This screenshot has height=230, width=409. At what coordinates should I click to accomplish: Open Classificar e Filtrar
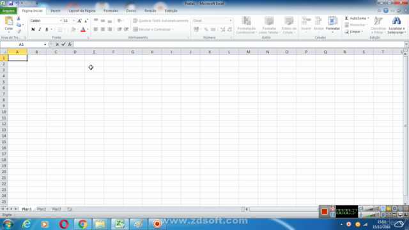(378, 25)
